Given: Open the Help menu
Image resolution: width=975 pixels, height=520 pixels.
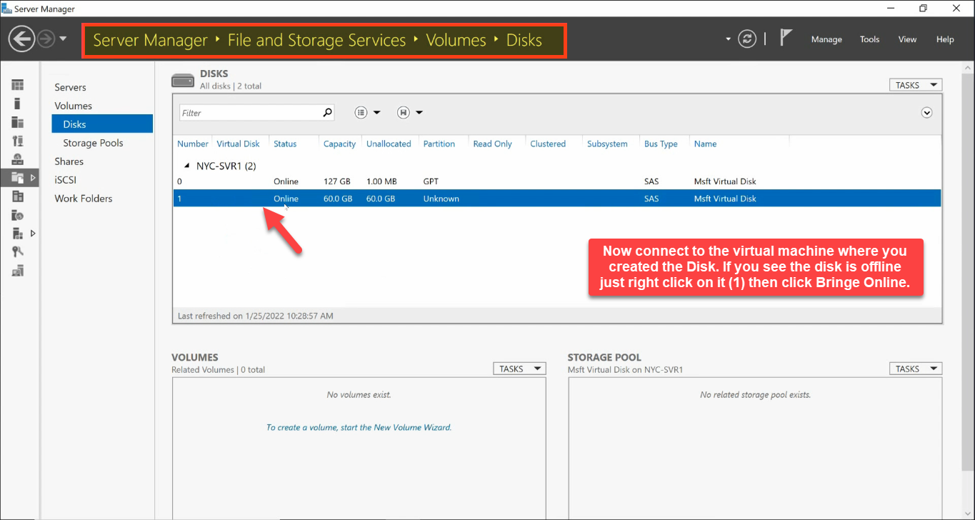Looking at the screenshot, I should (945, 39).
